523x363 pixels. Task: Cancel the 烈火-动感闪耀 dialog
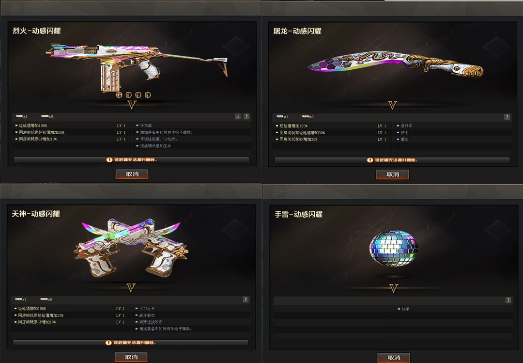pos(132,174)
